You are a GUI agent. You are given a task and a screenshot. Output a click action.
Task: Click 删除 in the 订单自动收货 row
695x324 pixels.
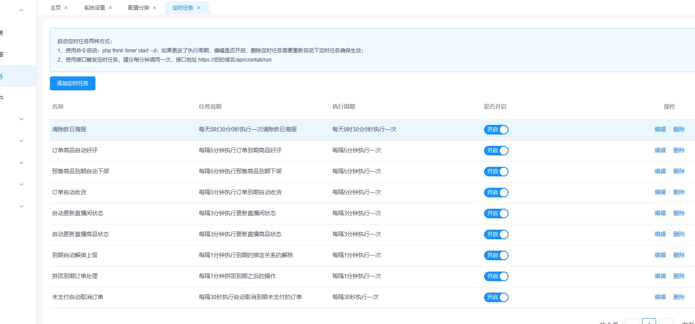coord(679,192)
